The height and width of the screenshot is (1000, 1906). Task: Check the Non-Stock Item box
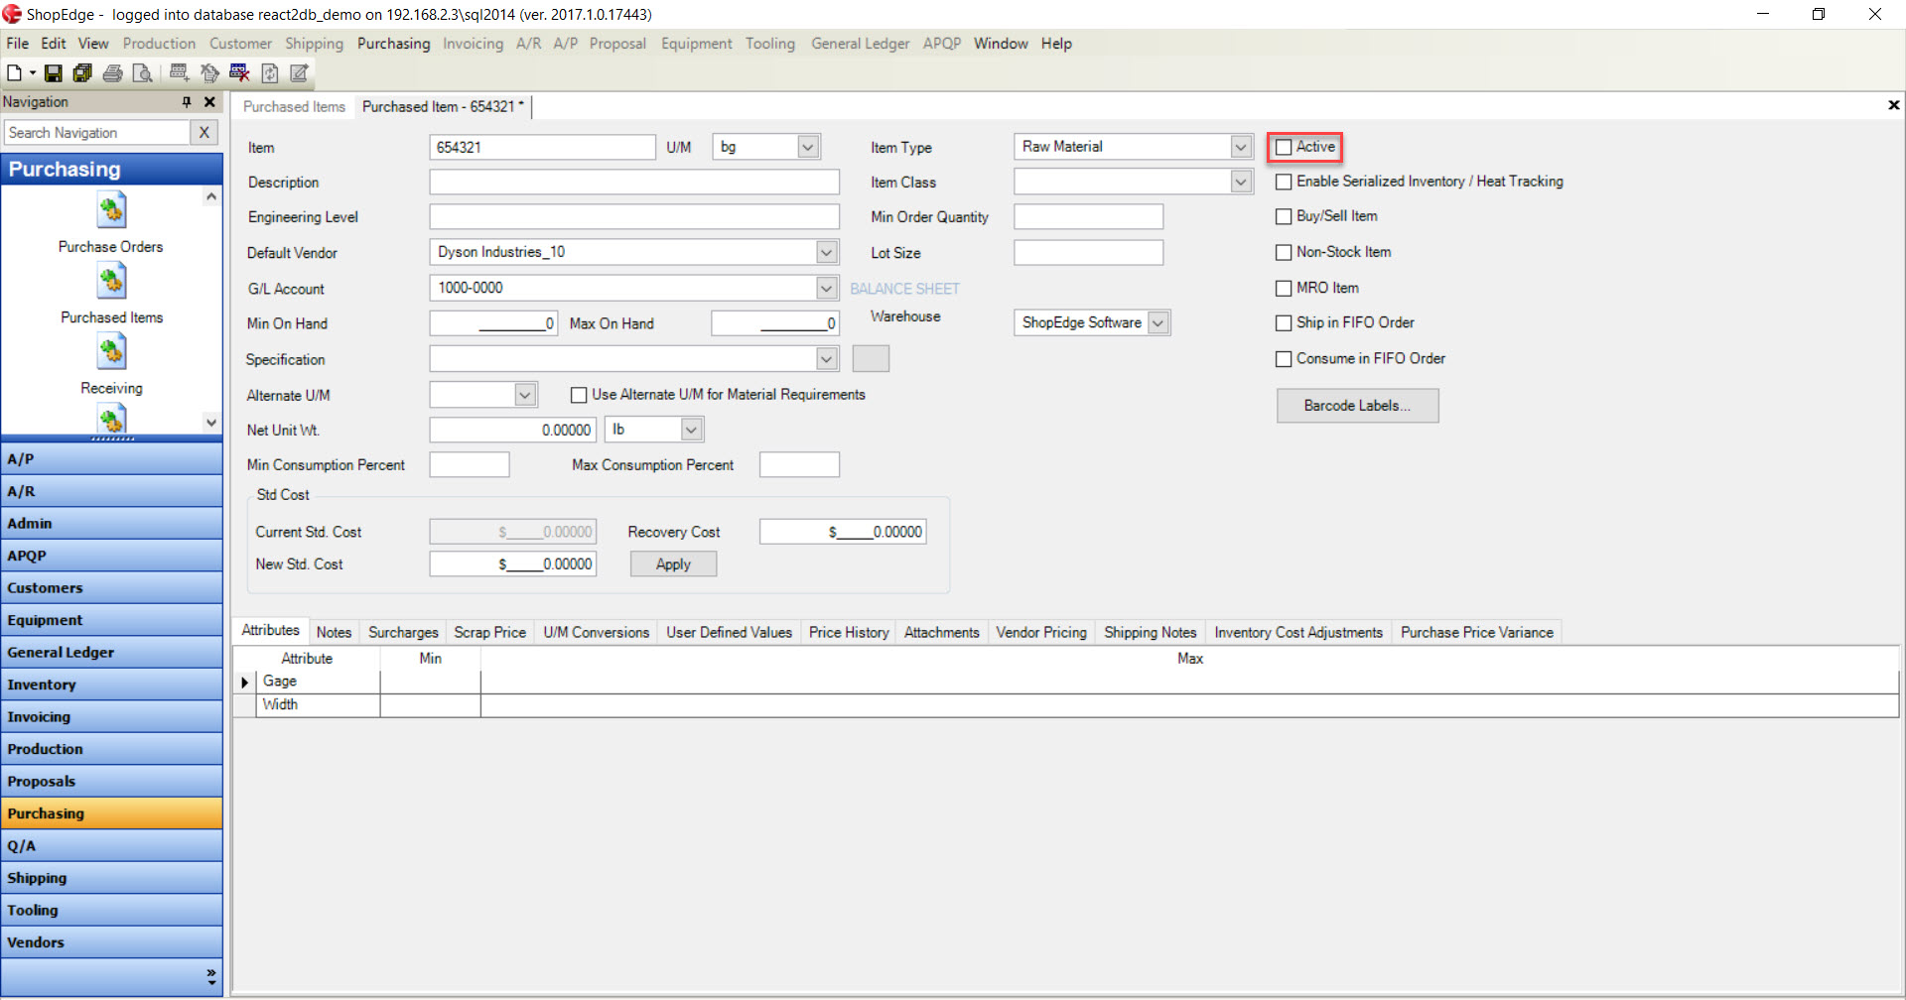point(1284,252)
